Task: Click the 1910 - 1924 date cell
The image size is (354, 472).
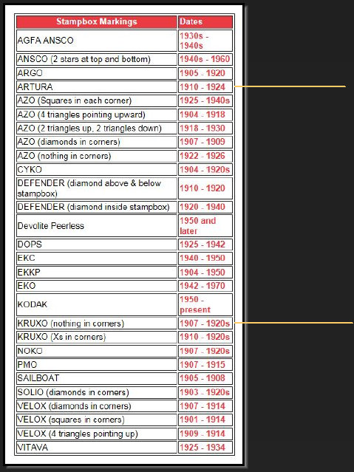Action: pos(205,86)
